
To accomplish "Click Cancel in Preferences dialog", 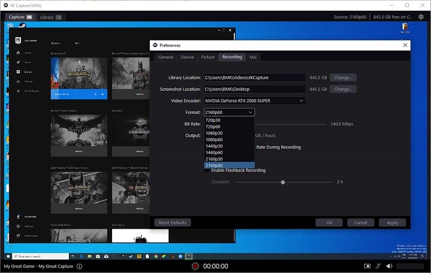I will (360, 223).
